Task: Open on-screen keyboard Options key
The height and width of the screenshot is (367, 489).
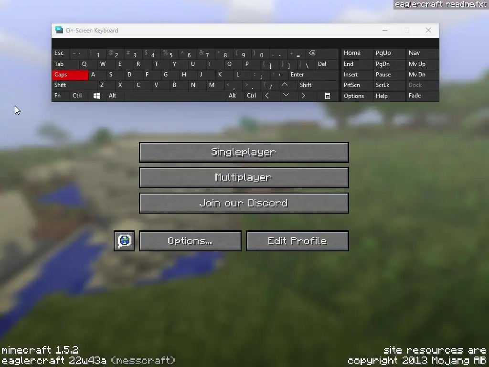Action: (357, 96)
